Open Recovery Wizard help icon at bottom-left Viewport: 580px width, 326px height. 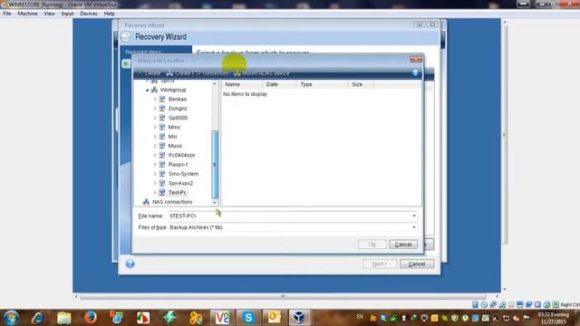(130, 264)
